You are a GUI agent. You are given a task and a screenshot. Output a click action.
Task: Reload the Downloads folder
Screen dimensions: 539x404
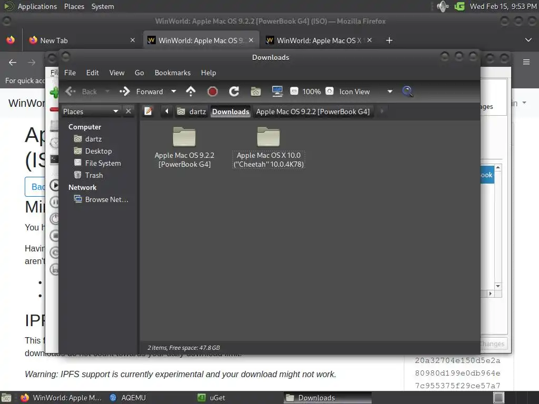(x=234, y=92)
